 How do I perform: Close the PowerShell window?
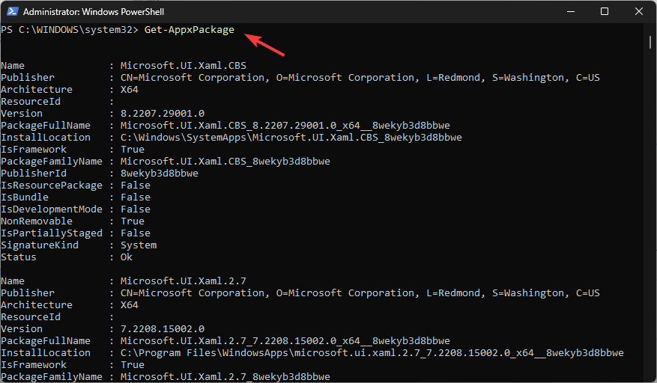(x=638, y=11)
